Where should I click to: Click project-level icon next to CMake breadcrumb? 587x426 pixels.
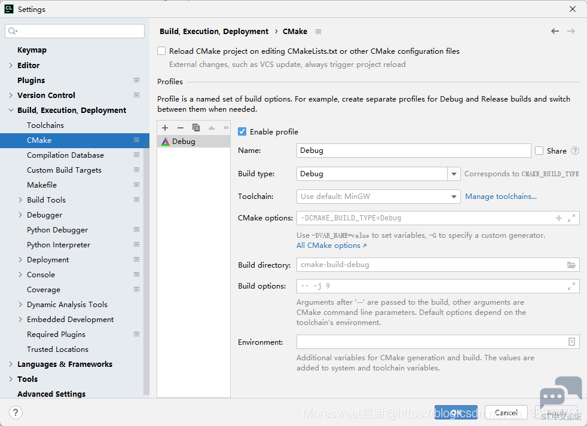pos(318,32)
